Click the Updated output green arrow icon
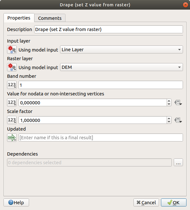The height and width of the screenshot is (210, 190). coord(12,138)
